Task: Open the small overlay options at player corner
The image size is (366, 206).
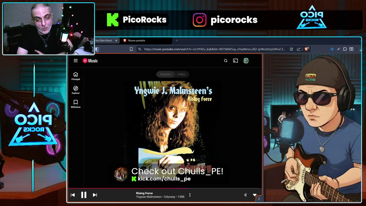Action: click(259, 199)
